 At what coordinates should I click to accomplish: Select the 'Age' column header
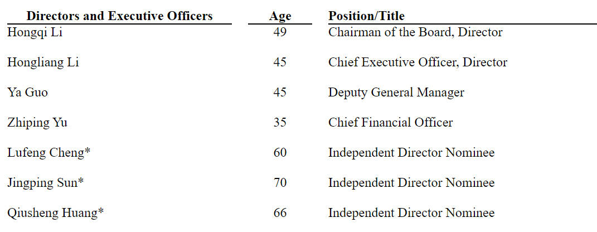coord(280,16)
